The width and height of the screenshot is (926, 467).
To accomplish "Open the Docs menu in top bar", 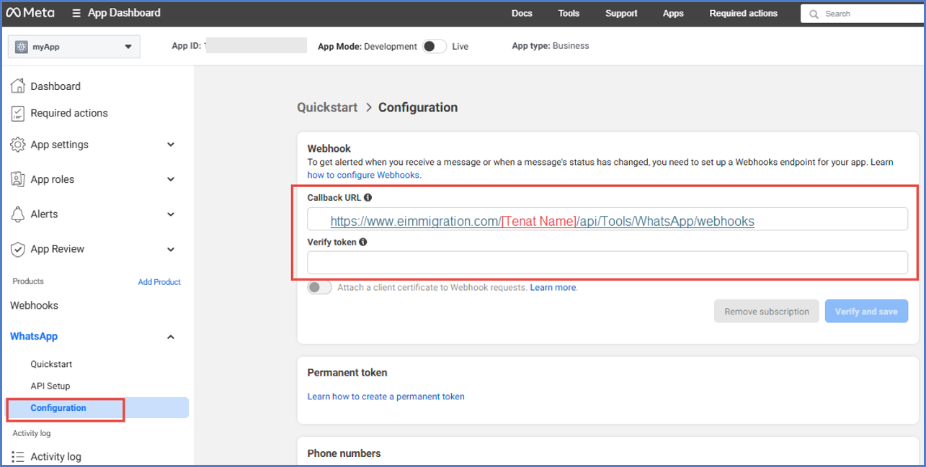I will [x=522, y=13].
